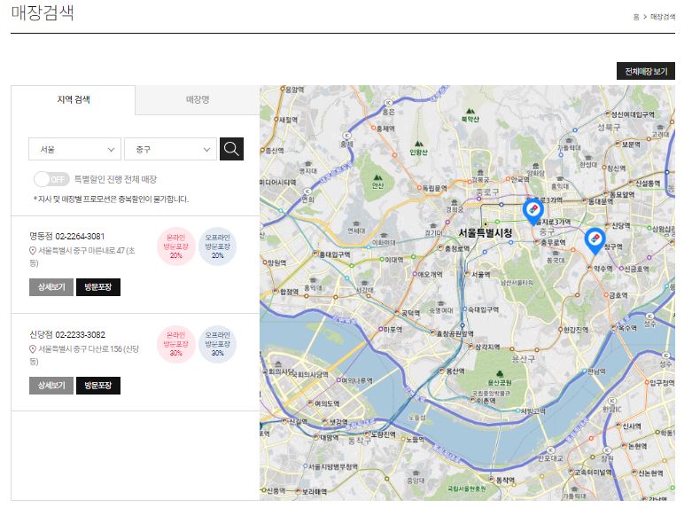The height and width of the screenshot is (508, 692).
Task: Click 방문포장 for 신당점
Action: pos(98,386)
